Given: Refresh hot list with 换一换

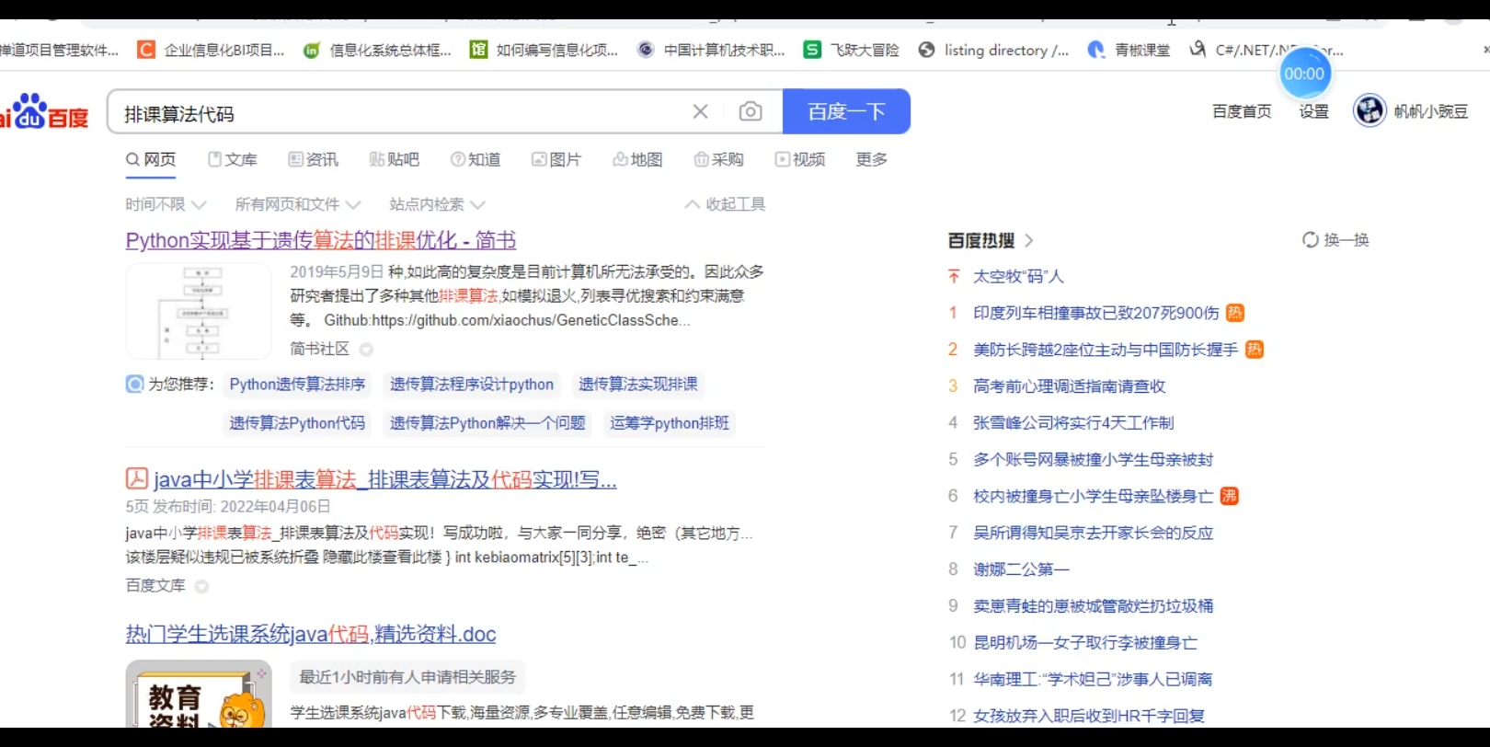Looking at the screenshot, I should [x=1335, y=240].
